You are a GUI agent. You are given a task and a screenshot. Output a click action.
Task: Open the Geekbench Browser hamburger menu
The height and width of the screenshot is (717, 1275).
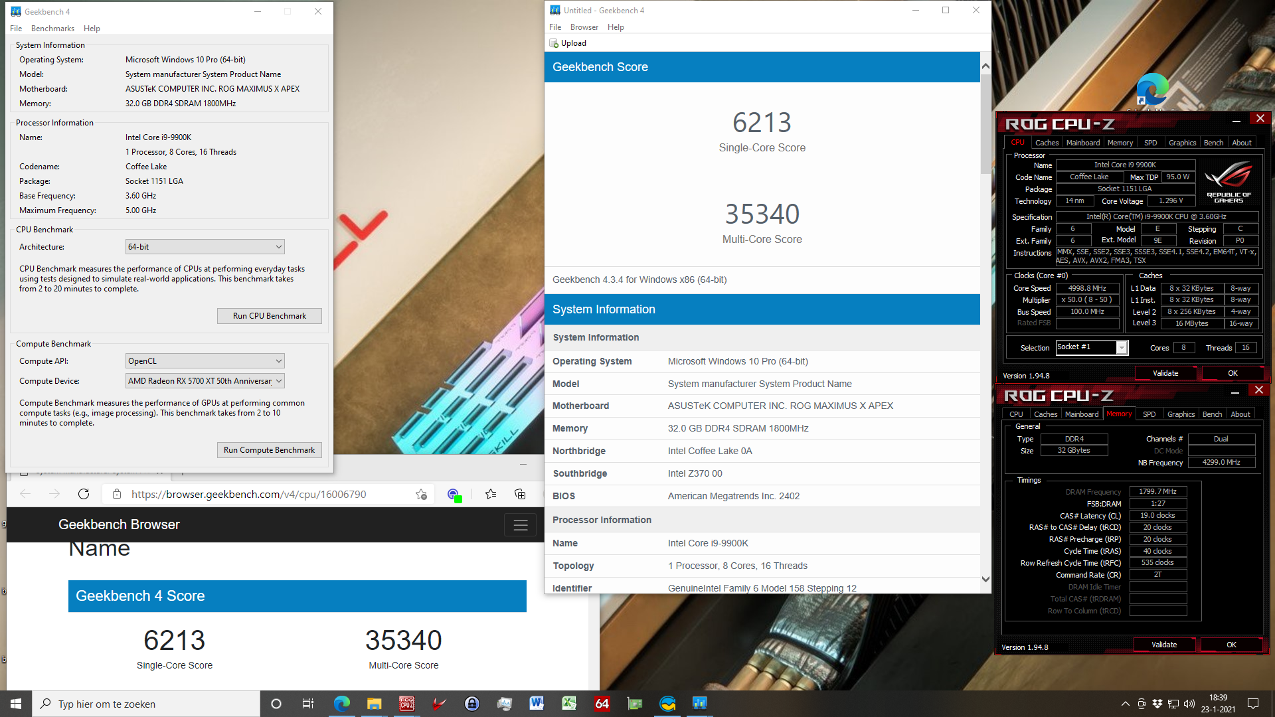pyautogui.click(x=521, y=525)
